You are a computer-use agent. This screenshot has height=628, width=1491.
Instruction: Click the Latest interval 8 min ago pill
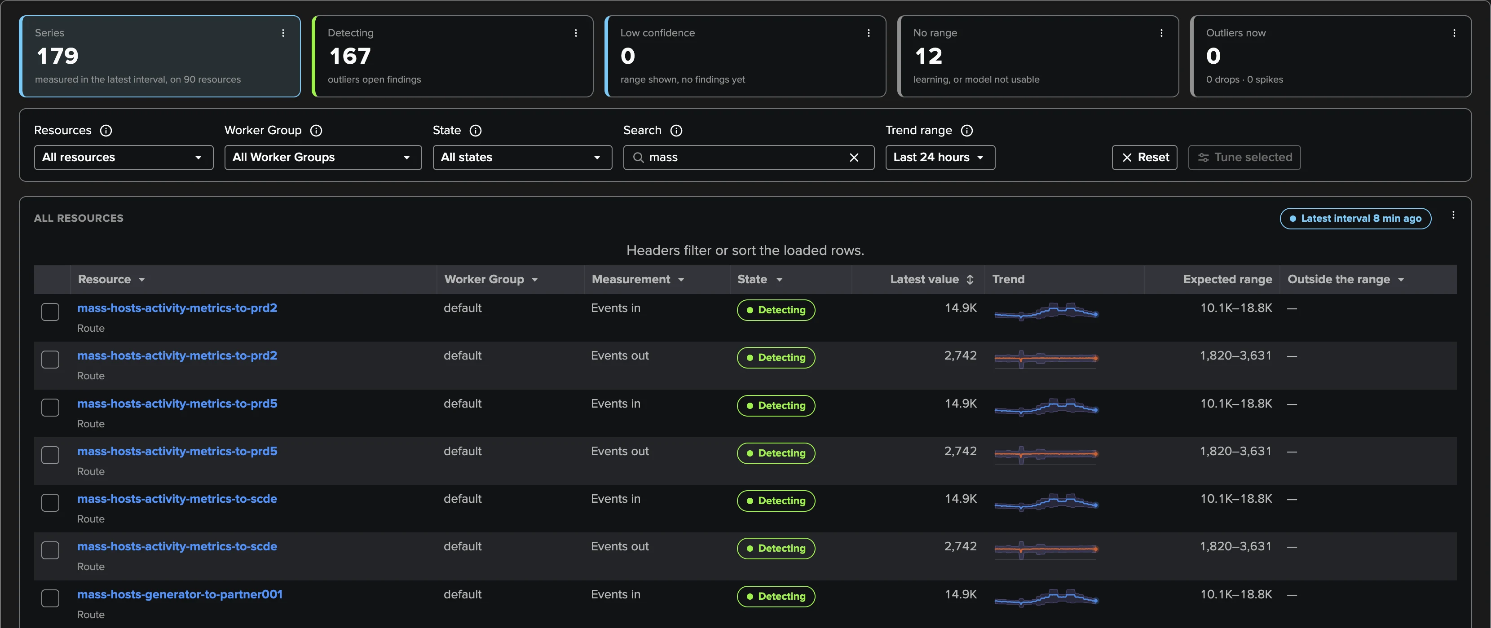click(1355, 219)
